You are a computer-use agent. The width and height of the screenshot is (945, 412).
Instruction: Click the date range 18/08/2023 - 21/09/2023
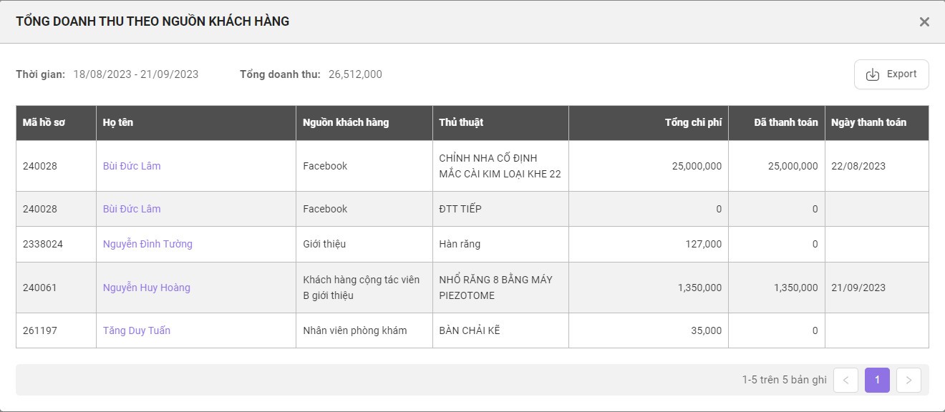[x=136, y=74]
